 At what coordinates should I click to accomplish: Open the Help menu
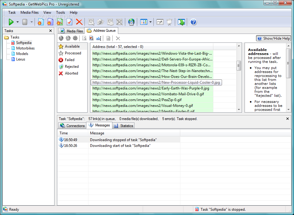coord(73,13)
